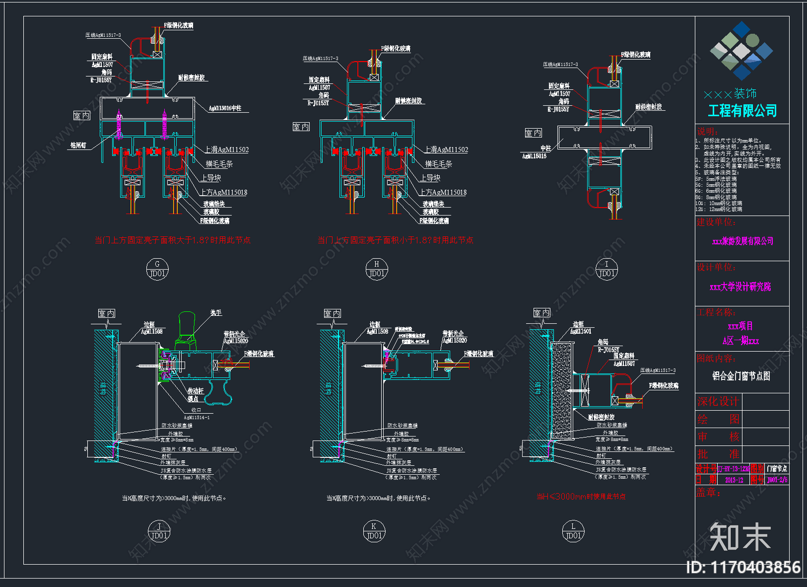Select the 铝合金门窗节点图 drawing title
This screenshot has width=807, height=587.
pos(741,376)
